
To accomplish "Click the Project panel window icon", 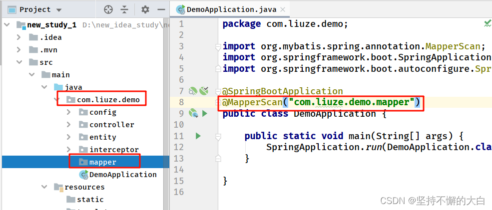I will pyautogui.click(x=12, y=10).
